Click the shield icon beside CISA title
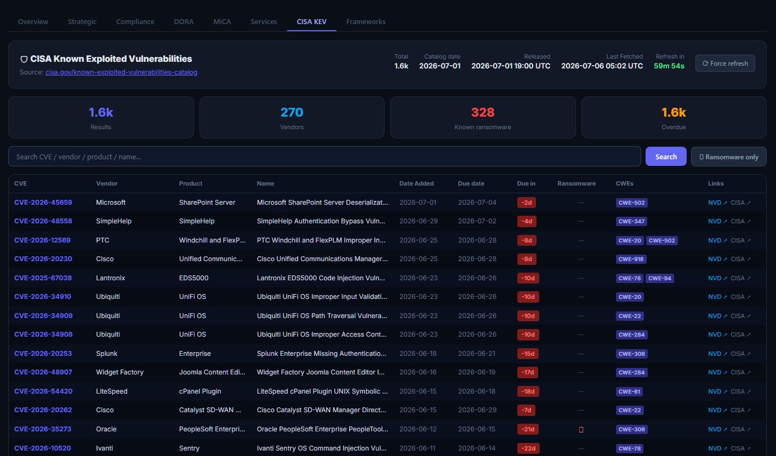The width and height of the screenshot is (776, 456). 24,59
